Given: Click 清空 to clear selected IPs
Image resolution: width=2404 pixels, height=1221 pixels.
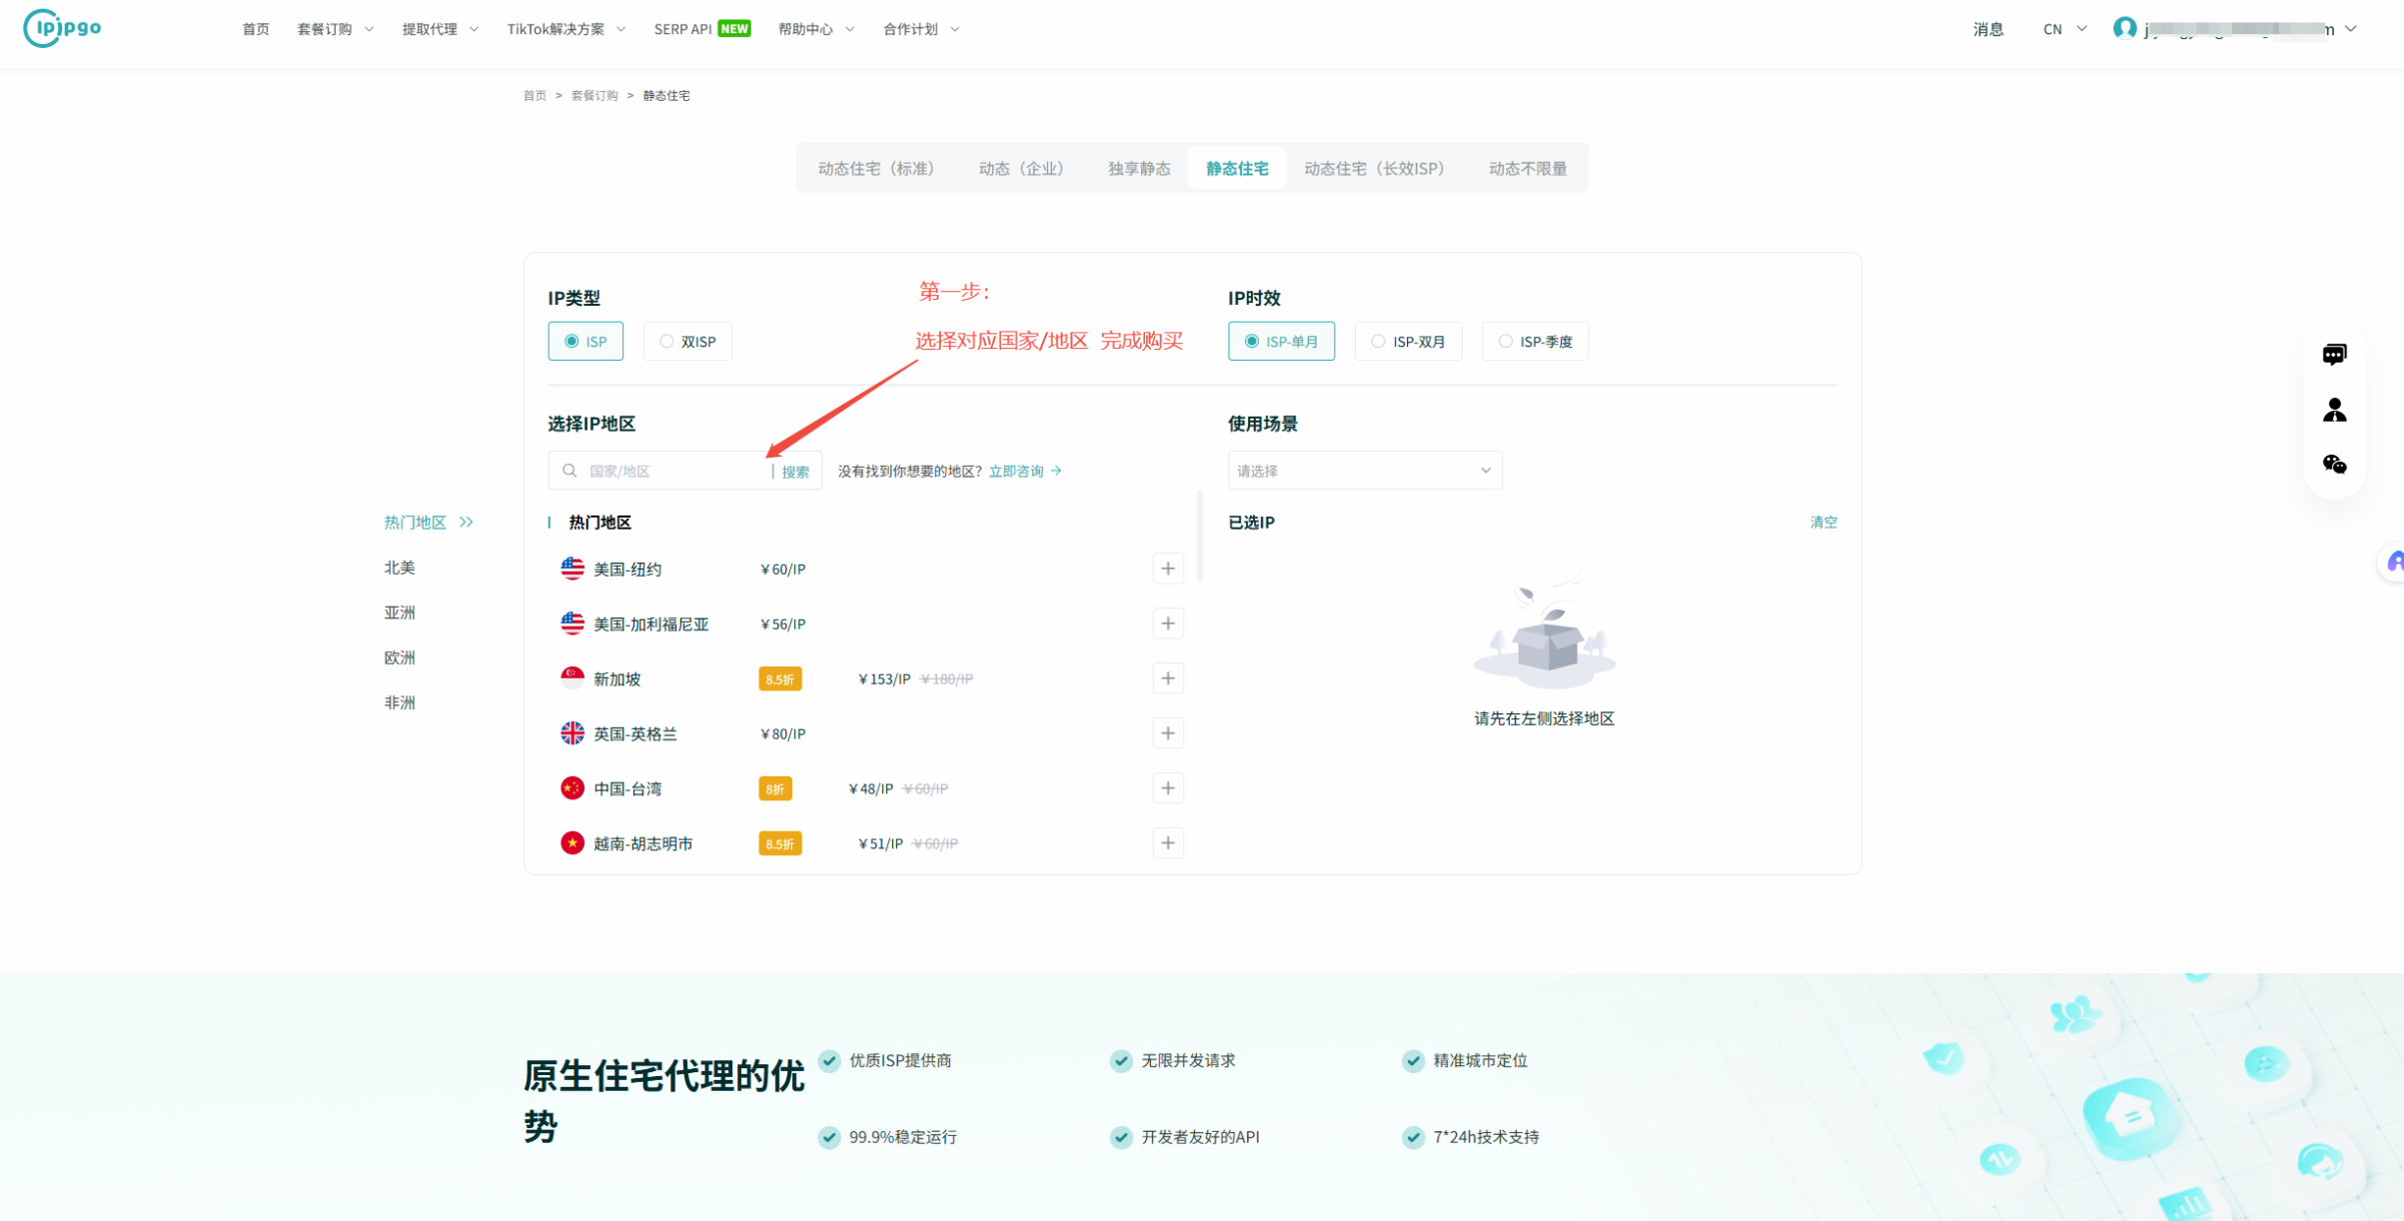Looking at the screenshot, I should coord(1822,522).
